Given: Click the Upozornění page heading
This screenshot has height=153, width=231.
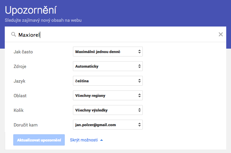Looking at the screenshot, I should [x=31, y=10].
